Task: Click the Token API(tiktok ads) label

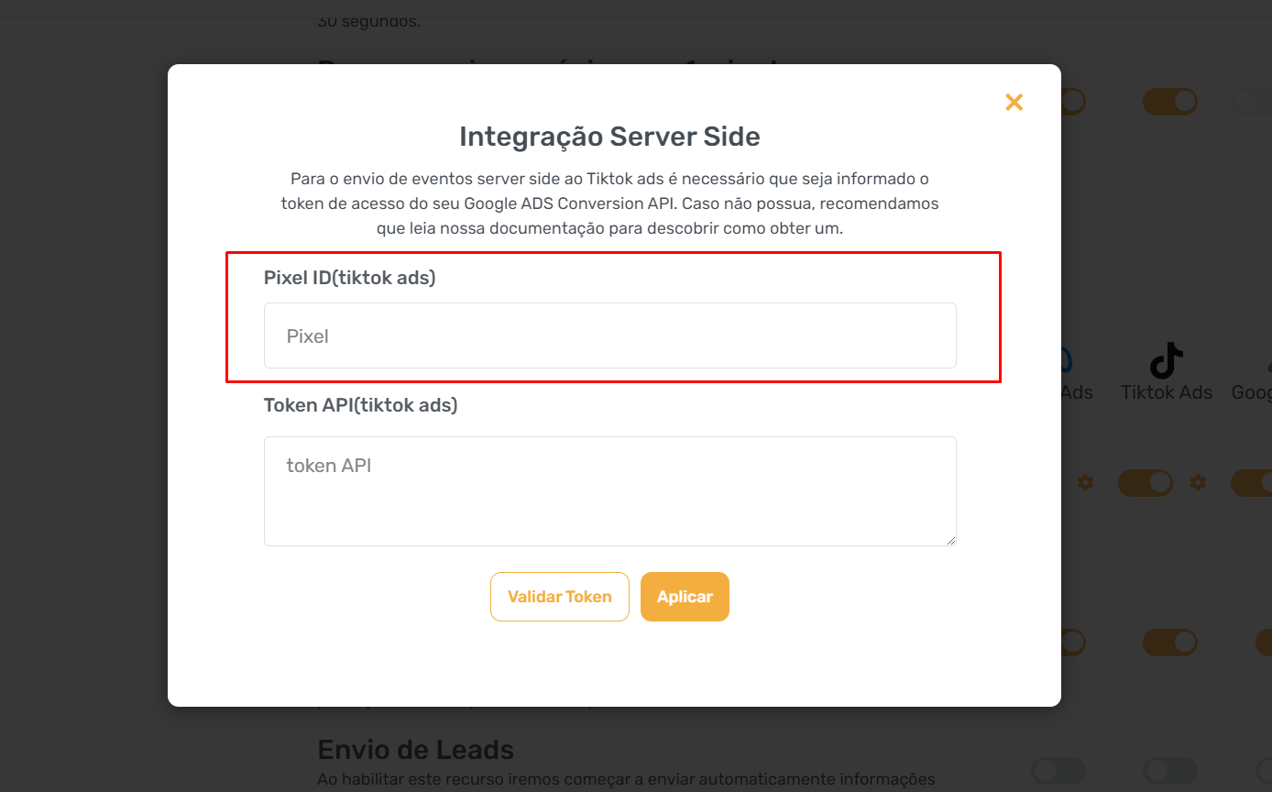Action: (360, 404)
